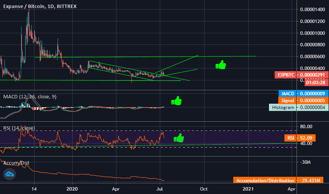Click the 80.00 RSI axis label
This screenshot has height=194, width=329.
[306, 127]
